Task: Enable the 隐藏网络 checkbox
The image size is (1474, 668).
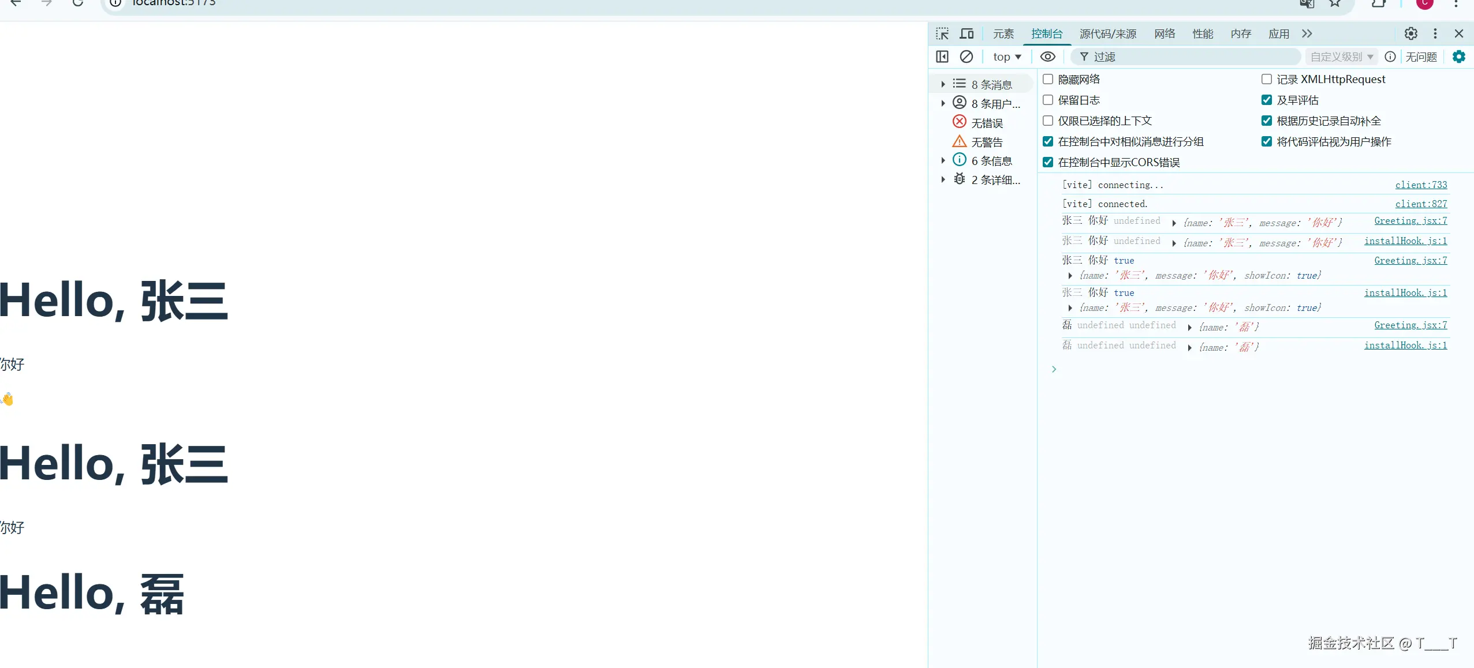Action: pyautogui.click(x=1048, y=80)
